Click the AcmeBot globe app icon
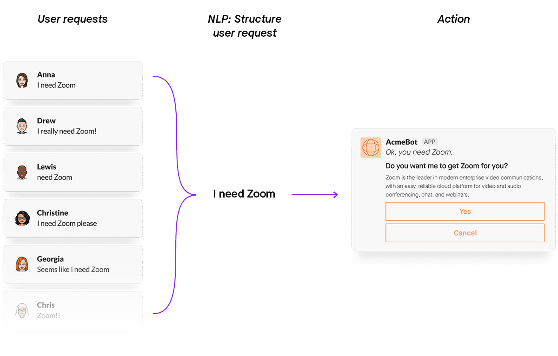558x356 pixels. coord(371,147)
